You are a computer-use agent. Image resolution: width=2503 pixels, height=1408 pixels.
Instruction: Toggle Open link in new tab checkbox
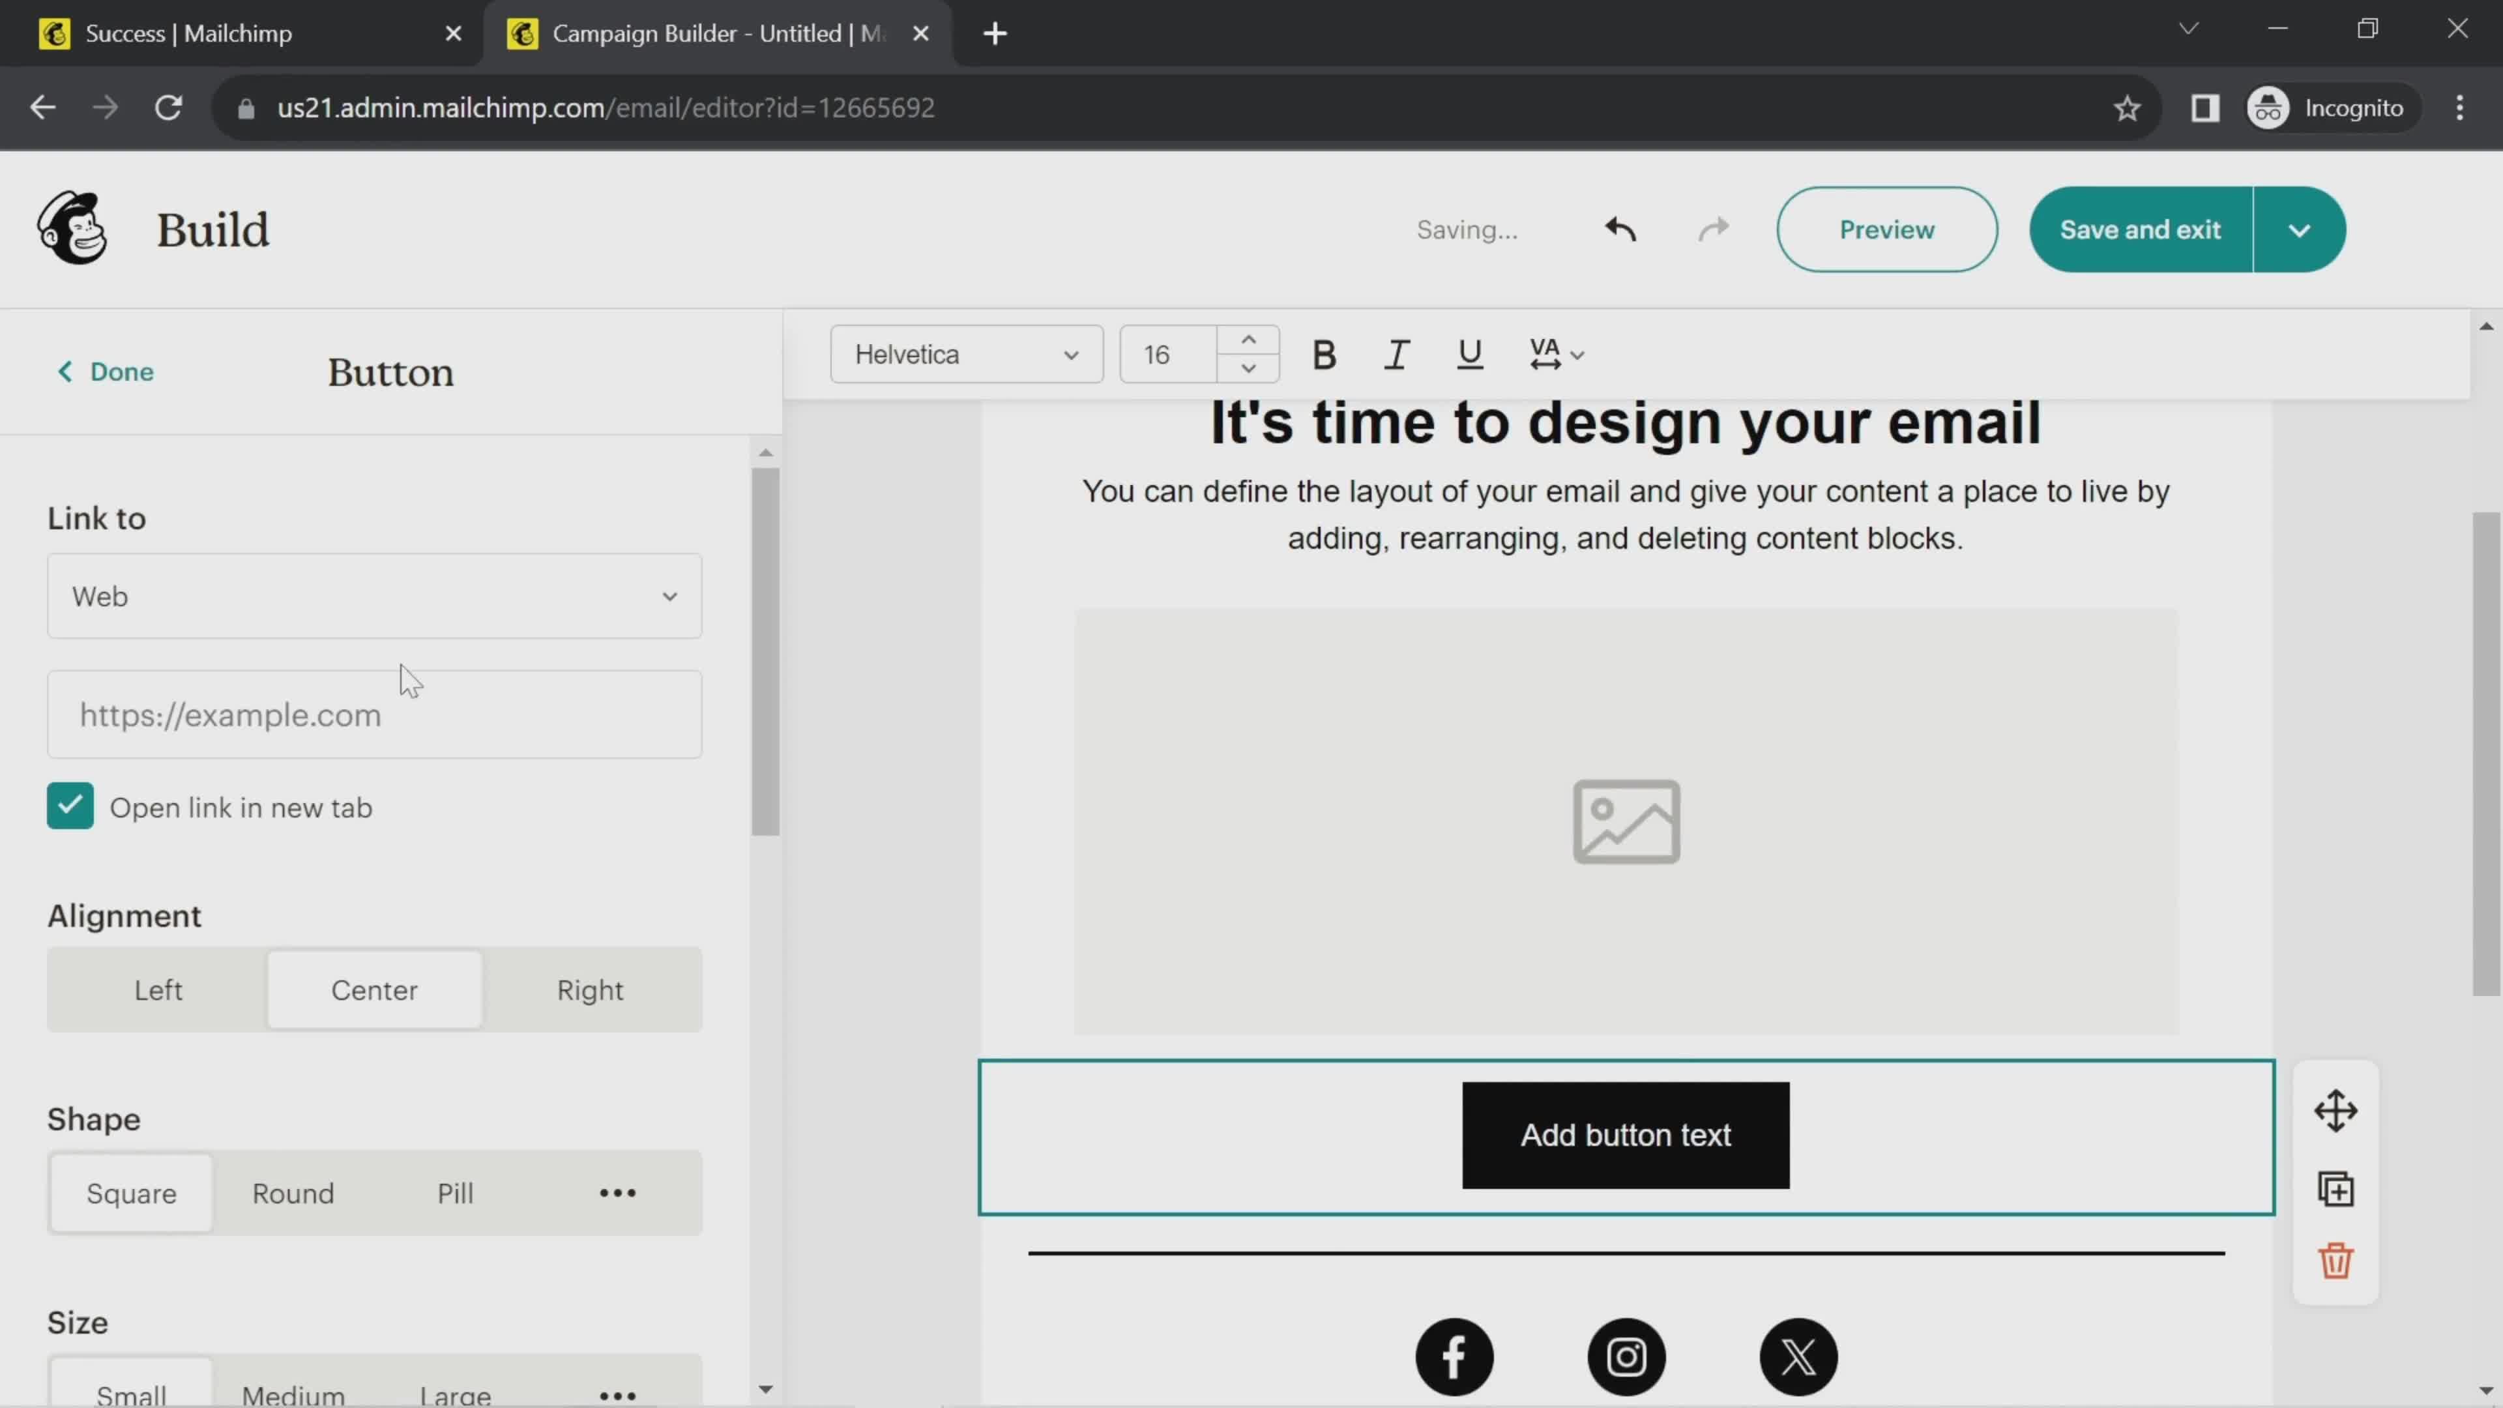coord(68,806)
